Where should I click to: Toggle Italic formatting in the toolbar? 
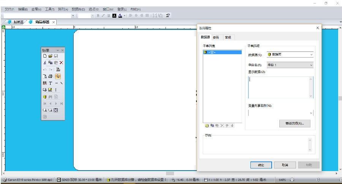click(x=103, y=16)
